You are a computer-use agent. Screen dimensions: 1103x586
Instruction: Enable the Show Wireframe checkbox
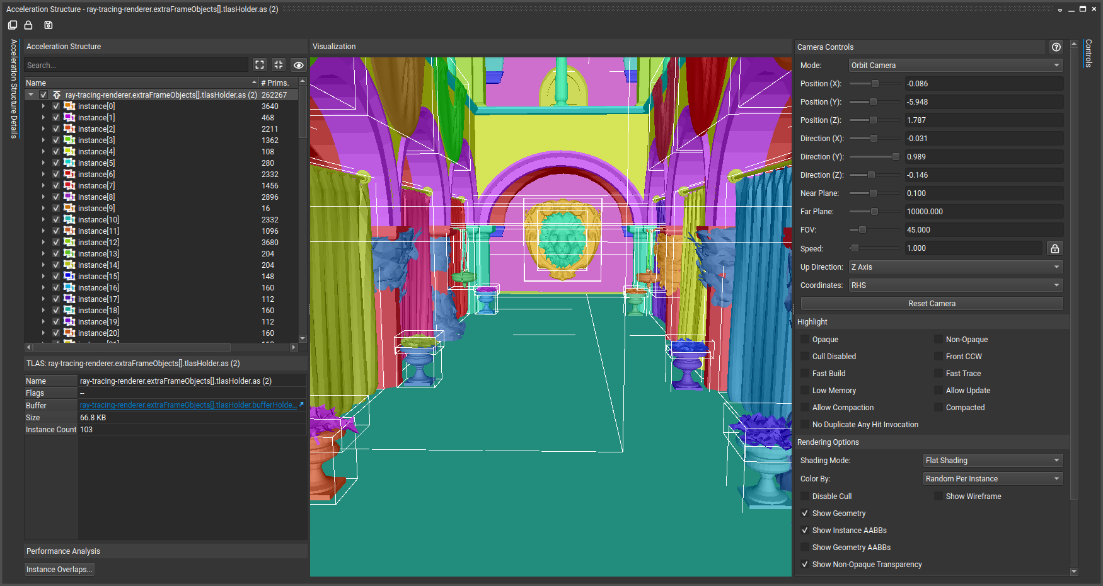tap(938, 497)
